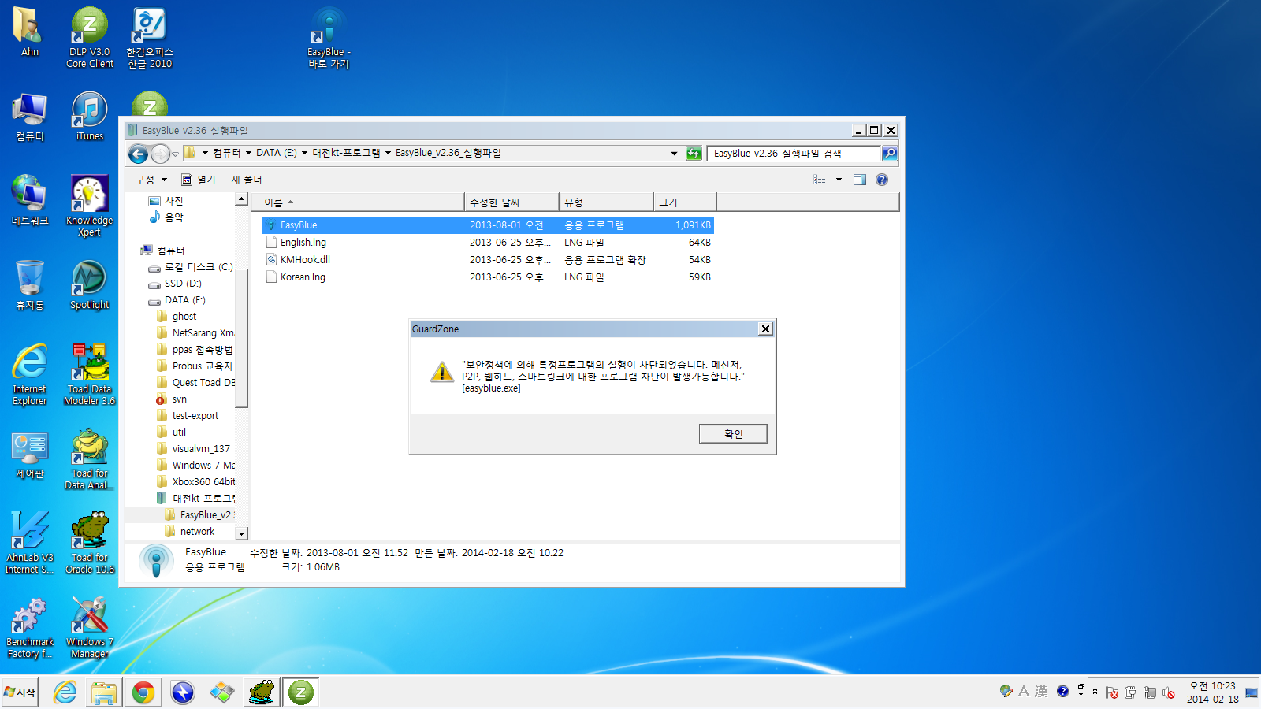Click the navigation pane scroll-down arrow
This screenshot has height=709, width=1261.
(242, 534)
